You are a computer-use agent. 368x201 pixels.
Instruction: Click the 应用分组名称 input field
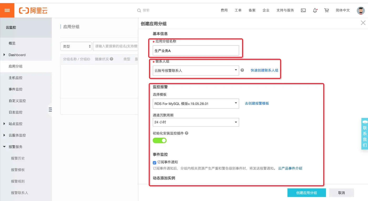(196, 50)
